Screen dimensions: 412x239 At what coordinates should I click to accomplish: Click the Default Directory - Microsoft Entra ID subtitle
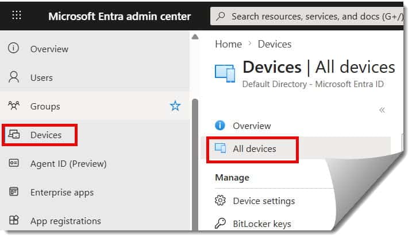(313, 84)
